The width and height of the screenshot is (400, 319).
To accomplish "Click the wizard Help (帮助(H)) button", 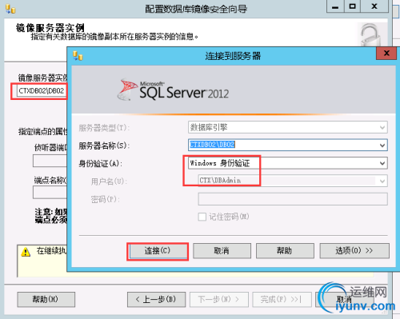I will click(46, 300).
